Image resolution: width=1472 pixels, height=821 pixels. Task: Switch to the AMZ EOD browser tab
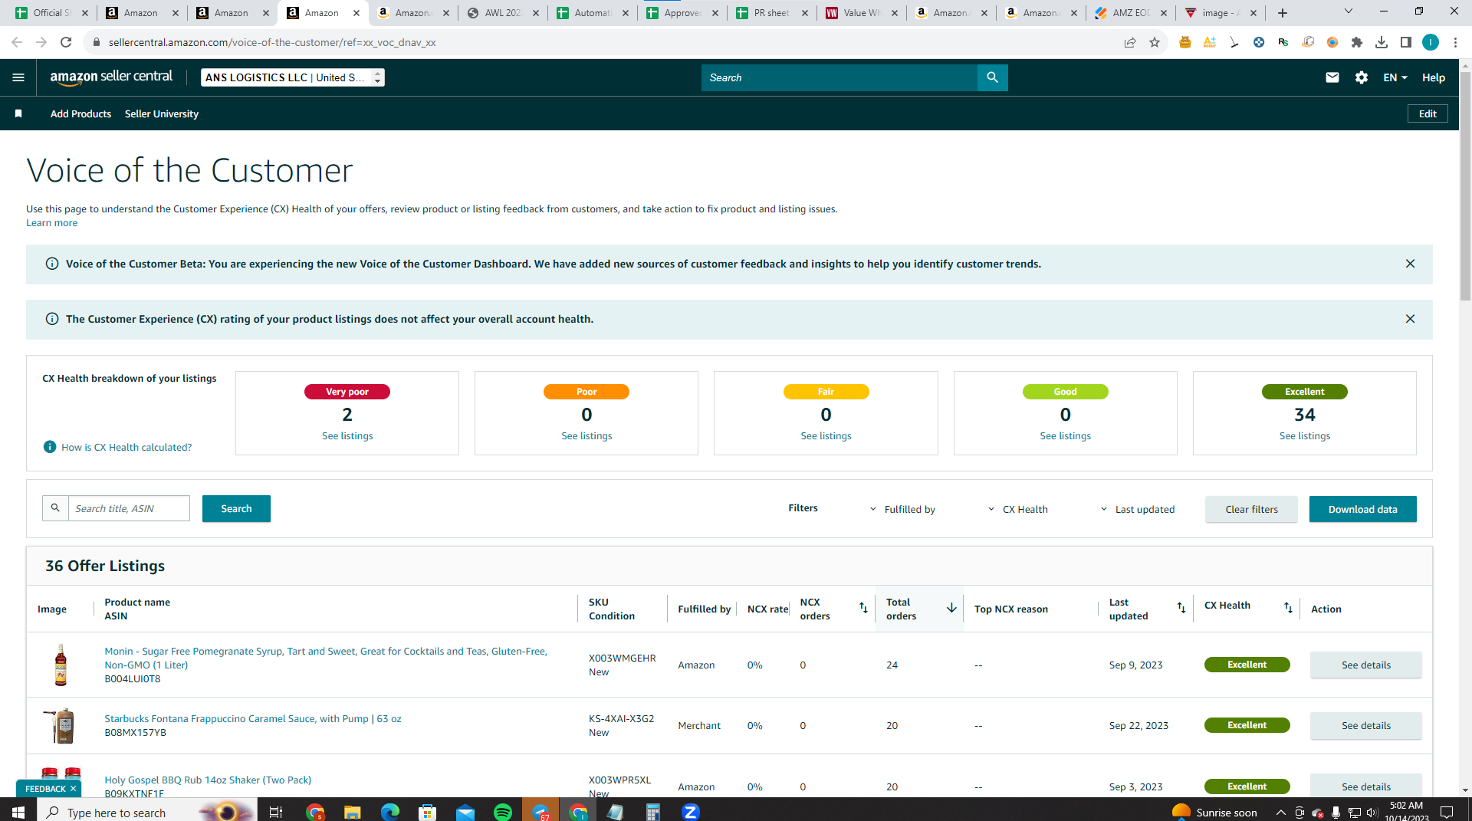[x=1131, y=13]
